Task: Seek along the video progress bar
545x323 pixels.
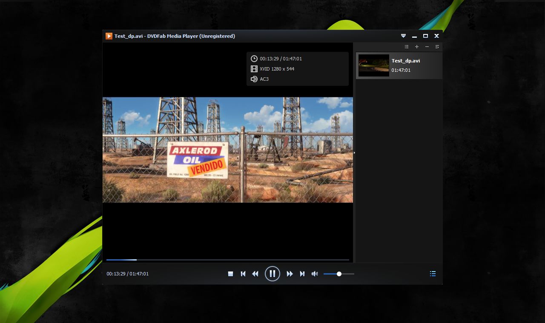Action: tap(228, 260)
